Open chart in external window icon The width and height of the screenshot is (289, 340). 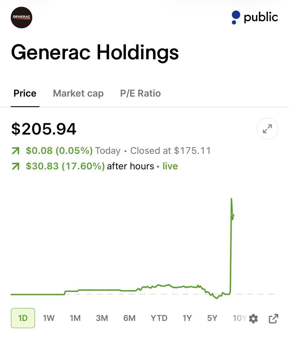point(273,319)
